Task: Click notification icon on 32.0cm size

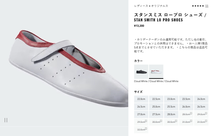Action: [x=146, y=129]
